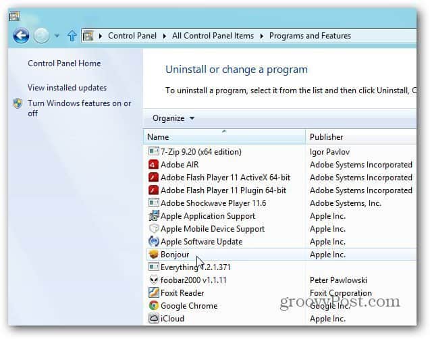This screenshot has width=430, height=339.
Task: Open Control Panel Home link
Action: (x=64, y=63)
